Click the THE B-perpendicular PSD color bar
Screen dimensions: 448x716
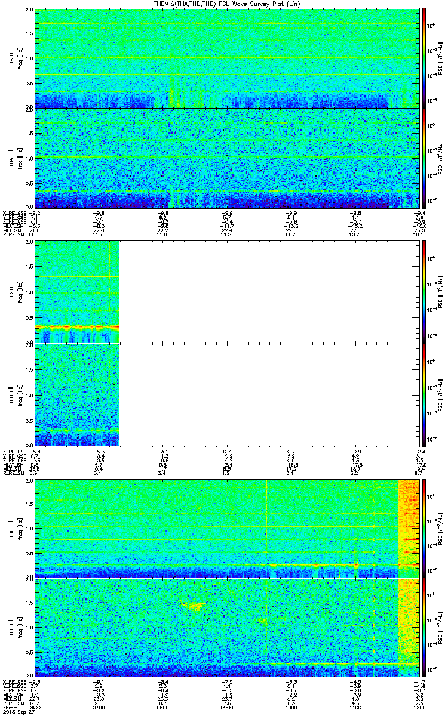pyautogui.click(x=425, y=528)
